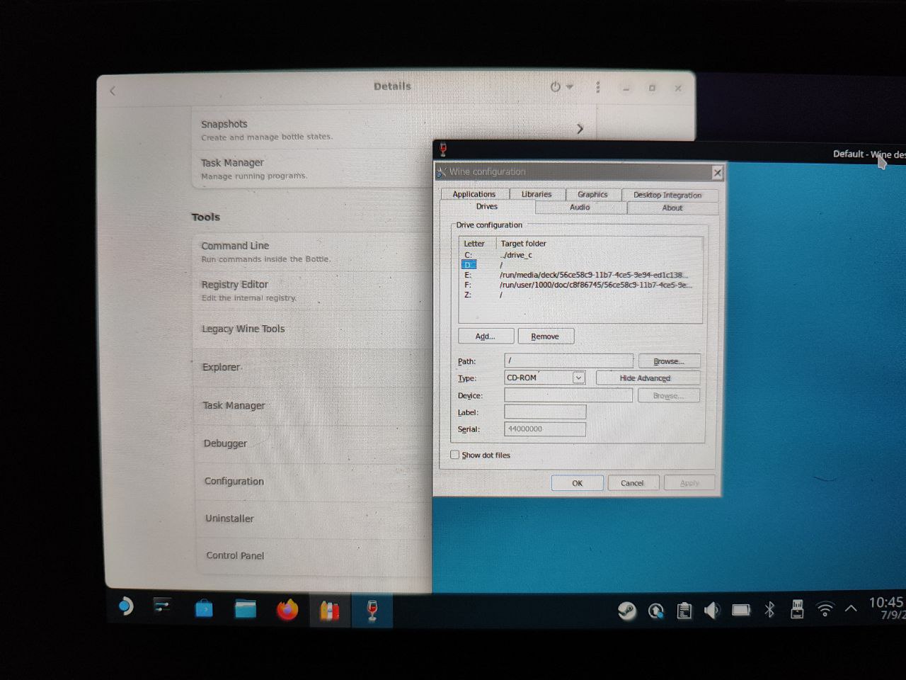Click the Wine glass icon in desktop titlebar
This screenshot has width=906, height=680.
pyautogui.click(x=443, y=149)
